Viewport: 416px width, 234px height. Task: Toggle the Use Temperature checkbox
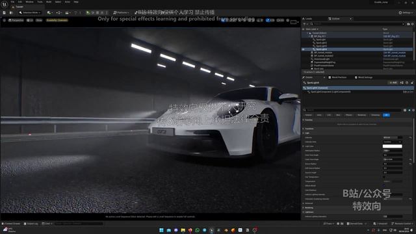[384, 177]
